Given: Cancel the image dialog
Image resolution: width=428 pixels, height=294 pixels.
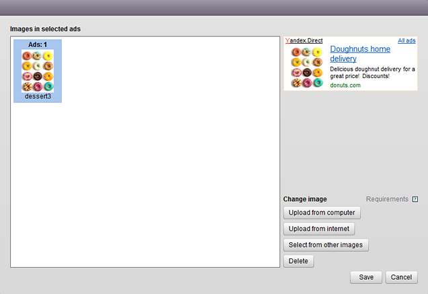Looking at the screenshot, I should [x=401, y=277].
